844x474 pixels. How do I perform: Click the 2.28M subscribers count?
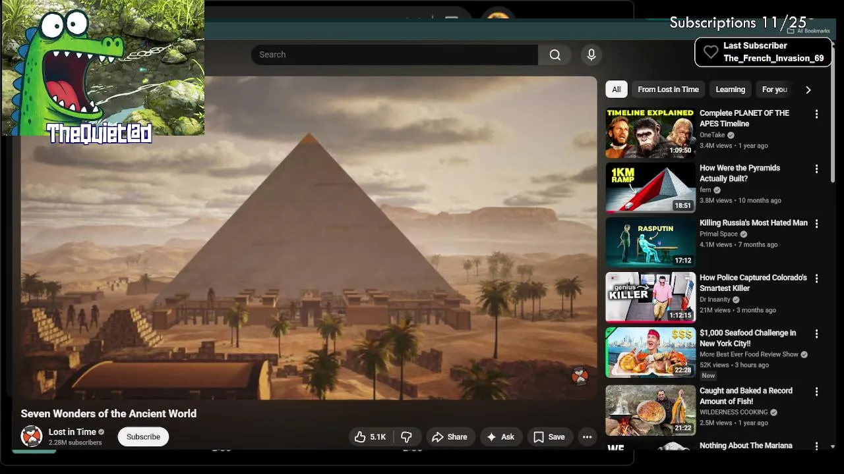pos(75,442)
